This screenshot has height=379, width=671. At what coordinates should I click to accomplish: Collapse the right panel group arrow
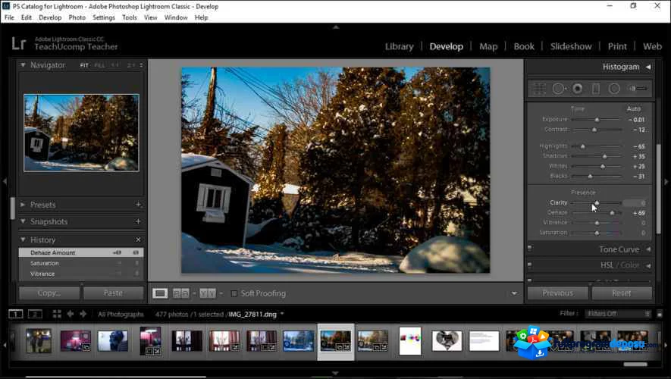point(666,182)
